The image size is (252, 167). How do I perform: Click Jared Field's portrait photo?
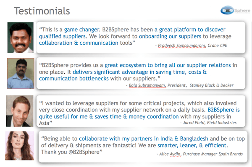click(20, 111)
